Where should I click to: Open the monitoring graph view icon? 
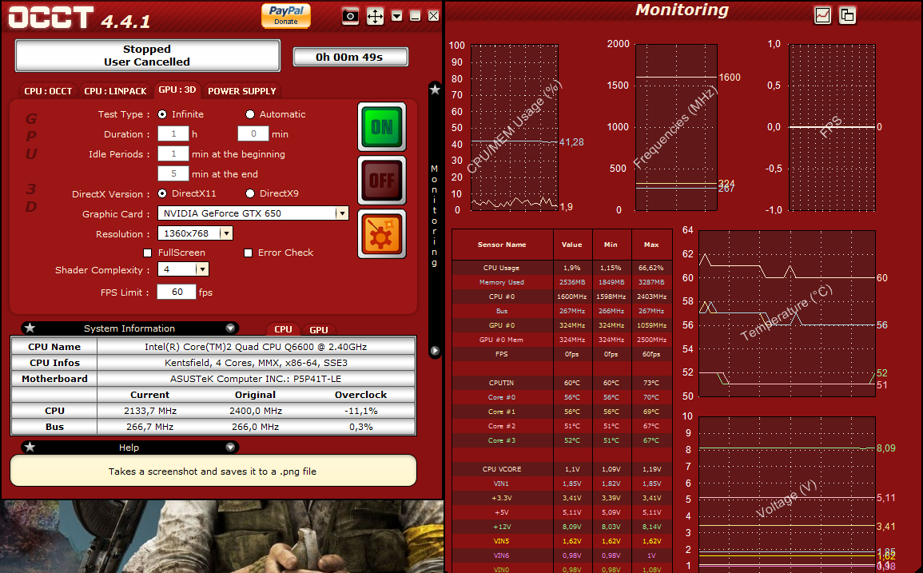click(x=822, y=15)
